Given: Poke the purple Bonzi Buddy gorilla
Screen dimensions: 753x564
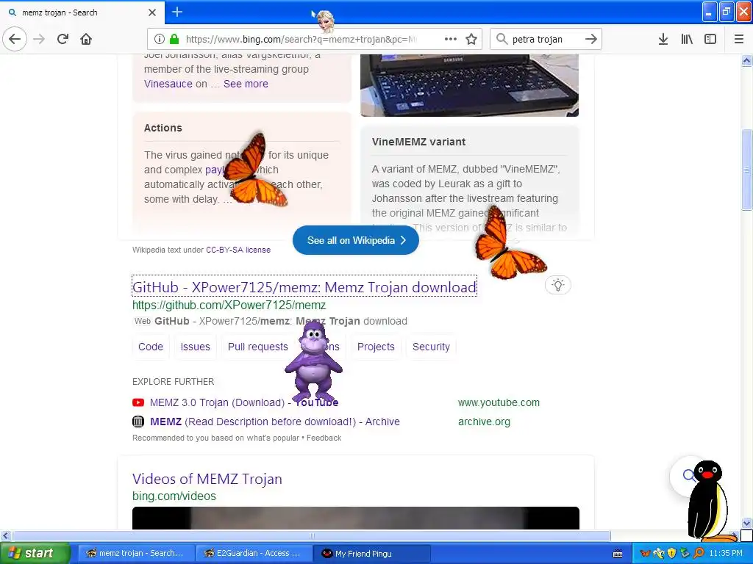Looking at the screenshot, I should [x=313, y=361].
